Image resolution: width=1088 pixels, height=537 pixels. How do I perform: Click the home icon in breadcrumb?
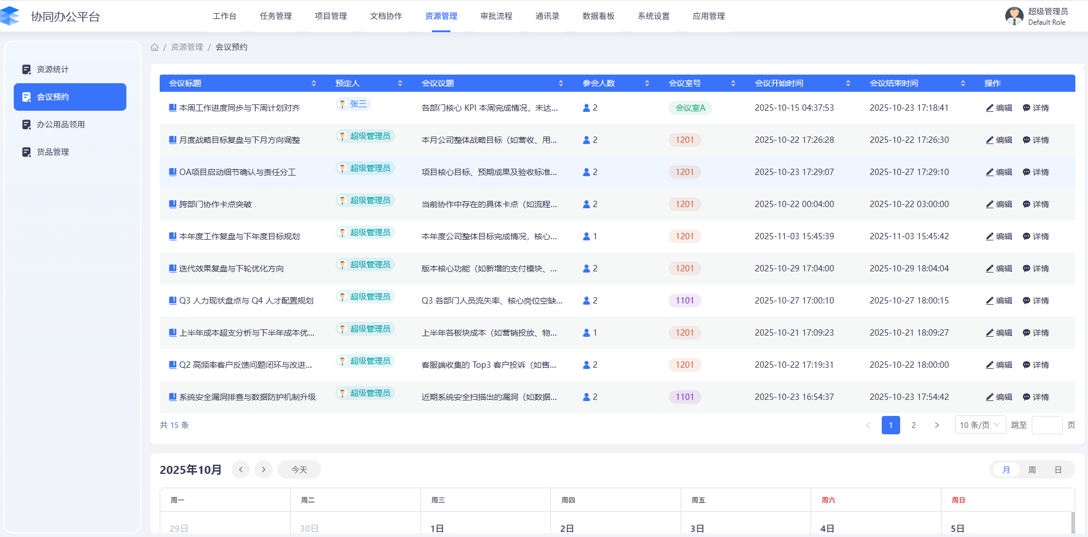(x=155, y=47)
